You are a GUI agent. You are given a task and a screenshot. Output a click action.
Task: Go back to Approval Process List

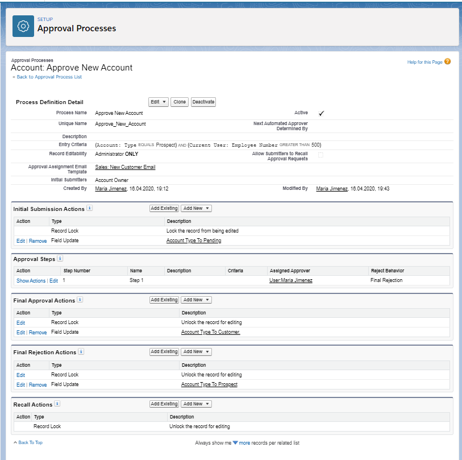pos(48,77)
